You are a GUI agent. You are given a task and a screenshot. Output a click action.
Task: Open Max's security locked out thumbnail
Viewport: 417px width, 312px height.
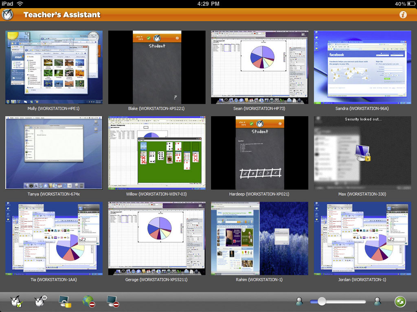[x=362, y=153]
